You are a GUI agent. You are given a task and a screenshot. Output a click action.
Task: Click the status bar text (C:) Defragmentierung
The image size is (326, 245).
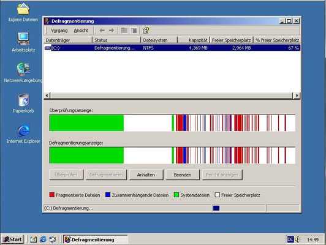click(69, 208)
